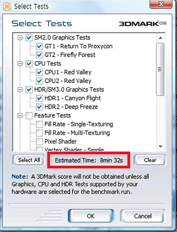Select the Fill Rate - Multi-Texturing item
The height and width of the screenshot is (232, 177).
77,133
